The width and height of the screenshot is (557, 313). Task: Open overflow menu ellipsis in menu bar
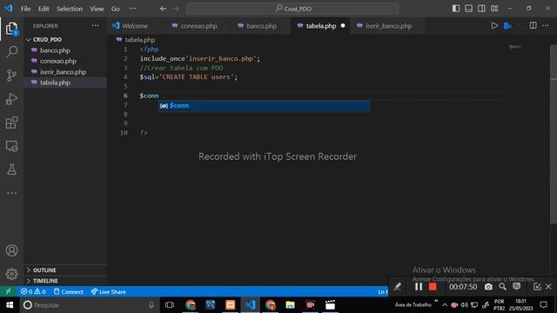click(132, 9)
